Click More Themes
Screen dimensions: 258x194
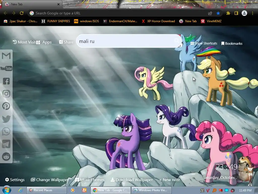pos(90,180)
